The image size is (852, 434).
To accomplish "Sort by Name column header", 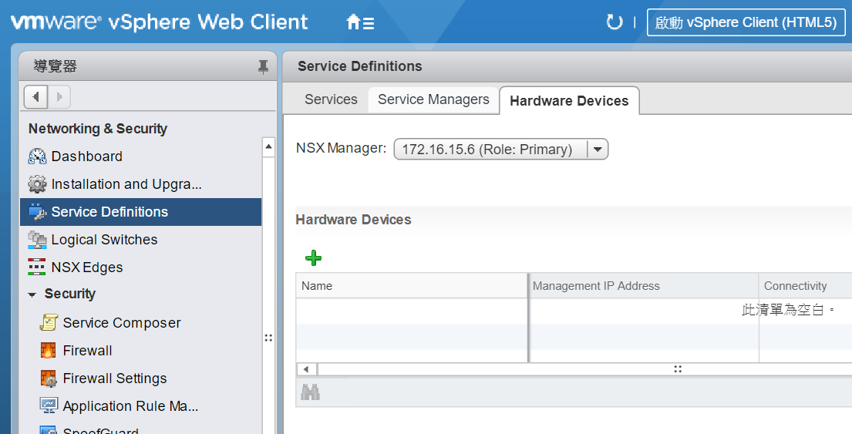I will (411, 286).
